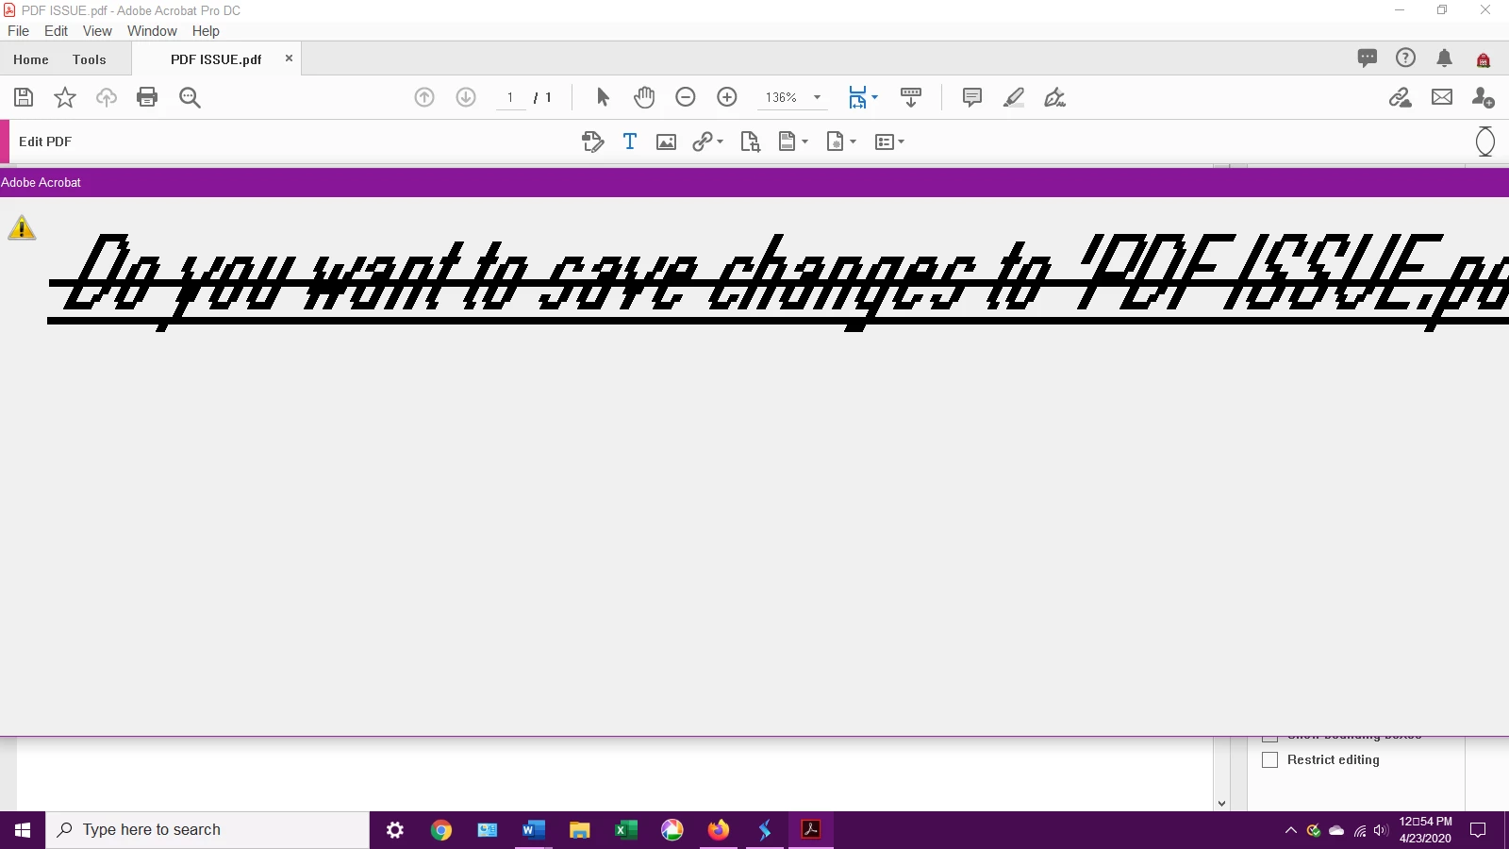Go to next page arrow
The image size is (1509, 849).
(x=466, y=97)
